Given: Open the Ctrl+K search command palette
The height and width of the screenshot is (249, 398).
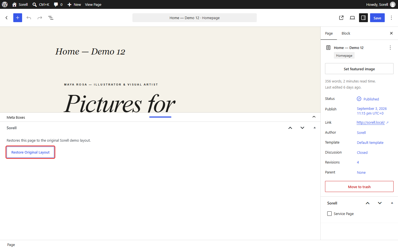Looking at the screenshot, I should (x=41, y=4).
